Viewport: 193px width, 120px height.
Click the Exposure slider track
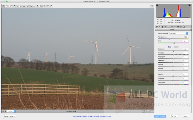(x=173, y=51)
